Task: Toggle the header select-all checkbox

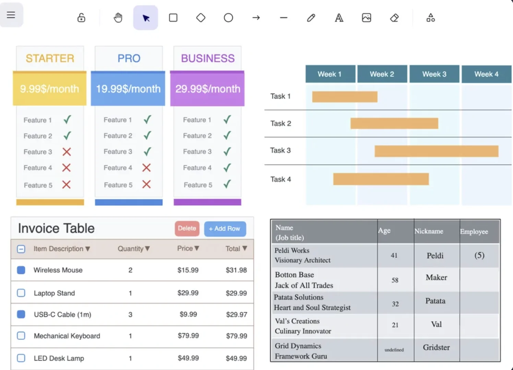Action: (x=21, y=249)
